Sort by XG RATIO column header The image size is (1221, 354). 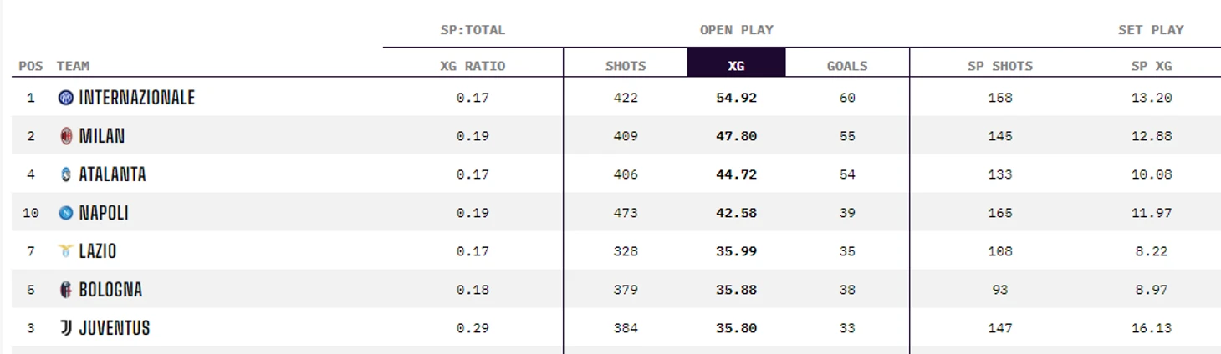473,66
